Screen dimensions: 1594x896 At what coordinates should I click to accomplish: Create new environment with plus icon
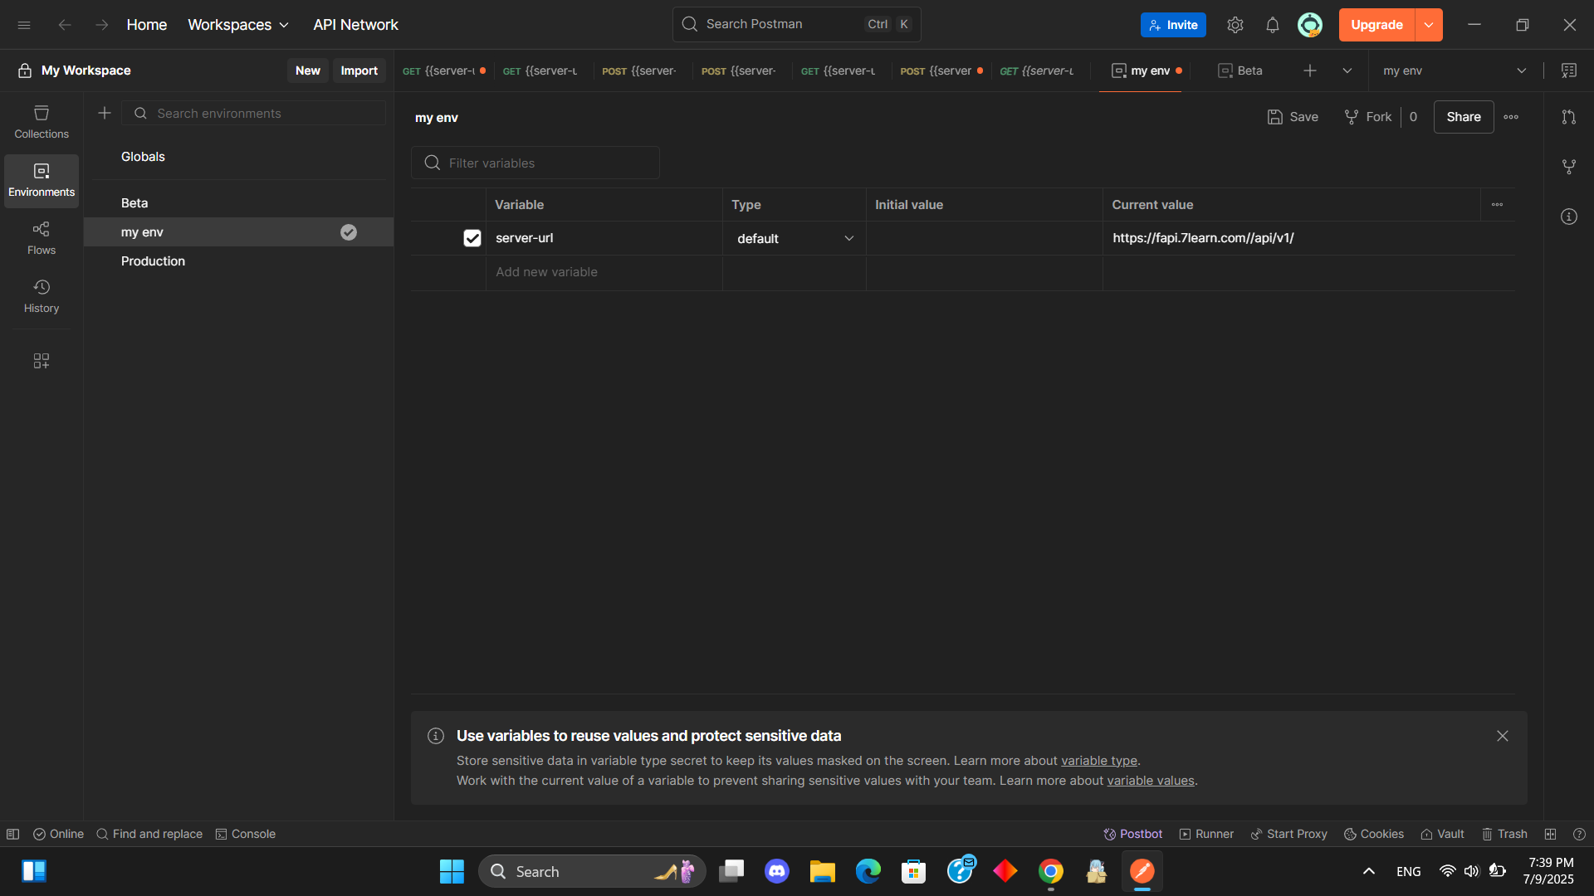[x=105, y=113]
